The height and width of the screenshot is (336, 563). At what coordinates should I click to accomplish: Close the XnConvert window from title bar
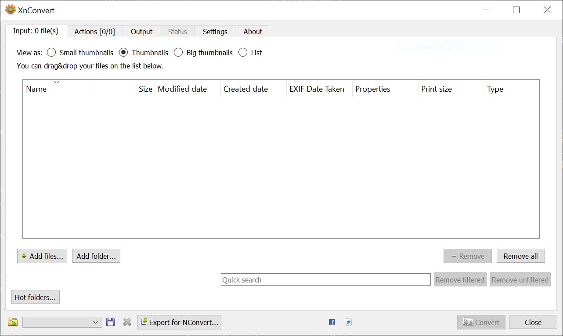point(547,10)
